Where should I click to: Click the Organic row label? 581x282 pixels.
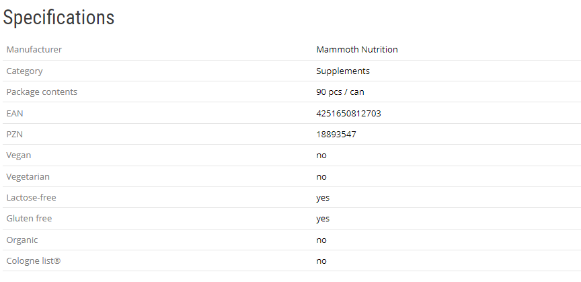(22, 240)
